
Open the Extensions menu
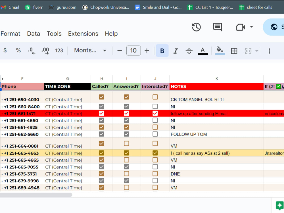pos(83,34)
